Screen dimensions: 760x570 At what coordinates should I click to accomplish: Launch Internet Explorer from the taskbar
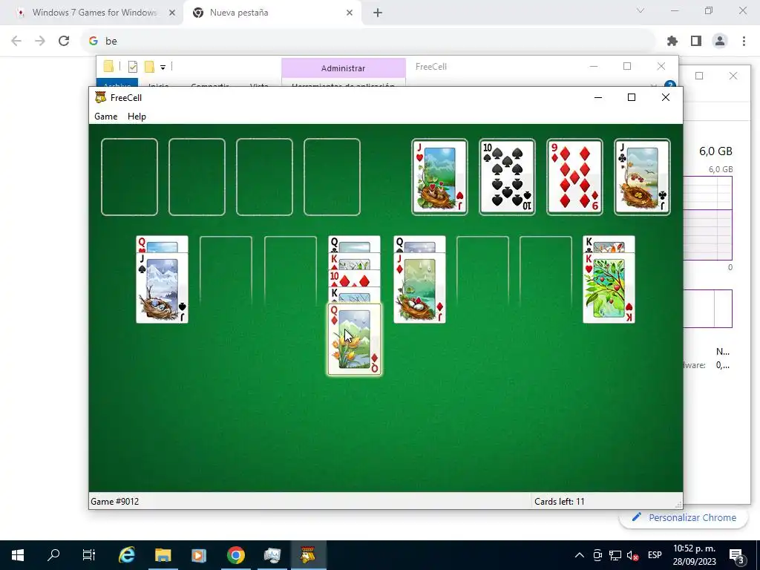click(x=127, y=555)
